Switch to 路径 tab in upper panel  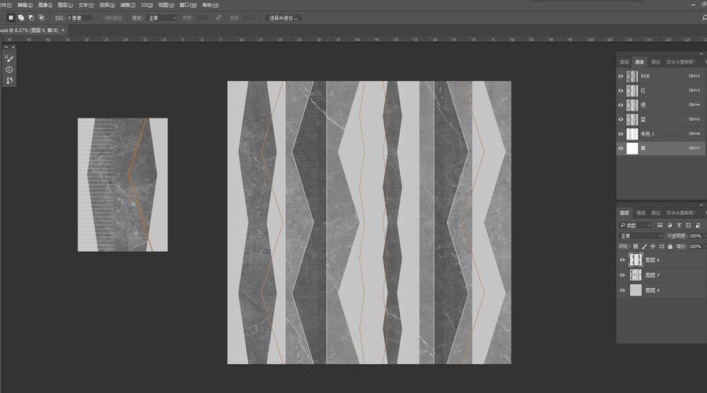[656, 62]
